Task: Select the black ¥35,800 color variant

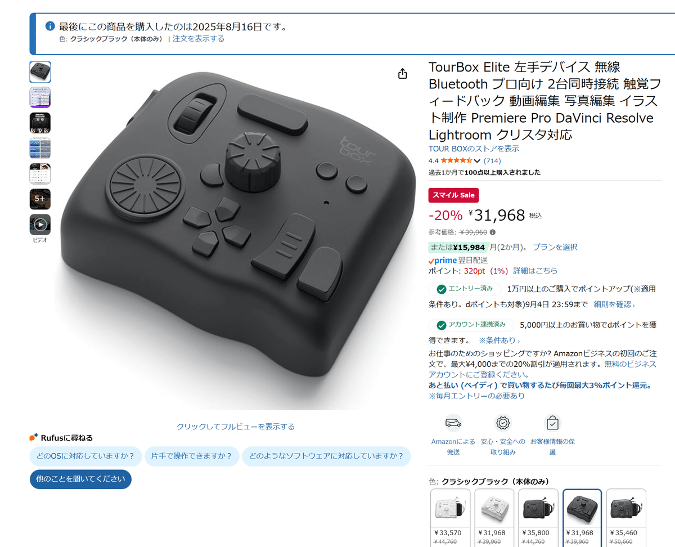Action: coord(538,518)
